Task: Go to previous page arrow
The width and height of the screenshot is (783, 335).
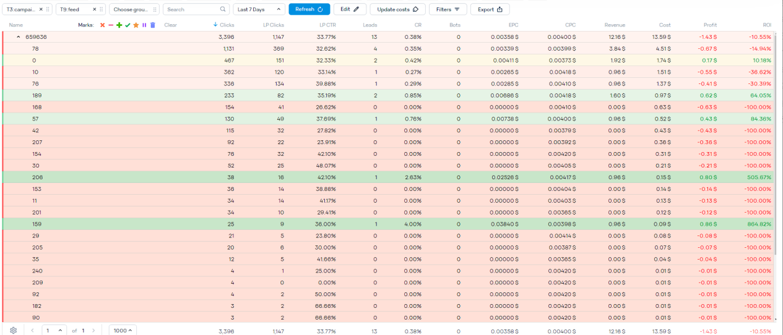Action: point(33,330)
